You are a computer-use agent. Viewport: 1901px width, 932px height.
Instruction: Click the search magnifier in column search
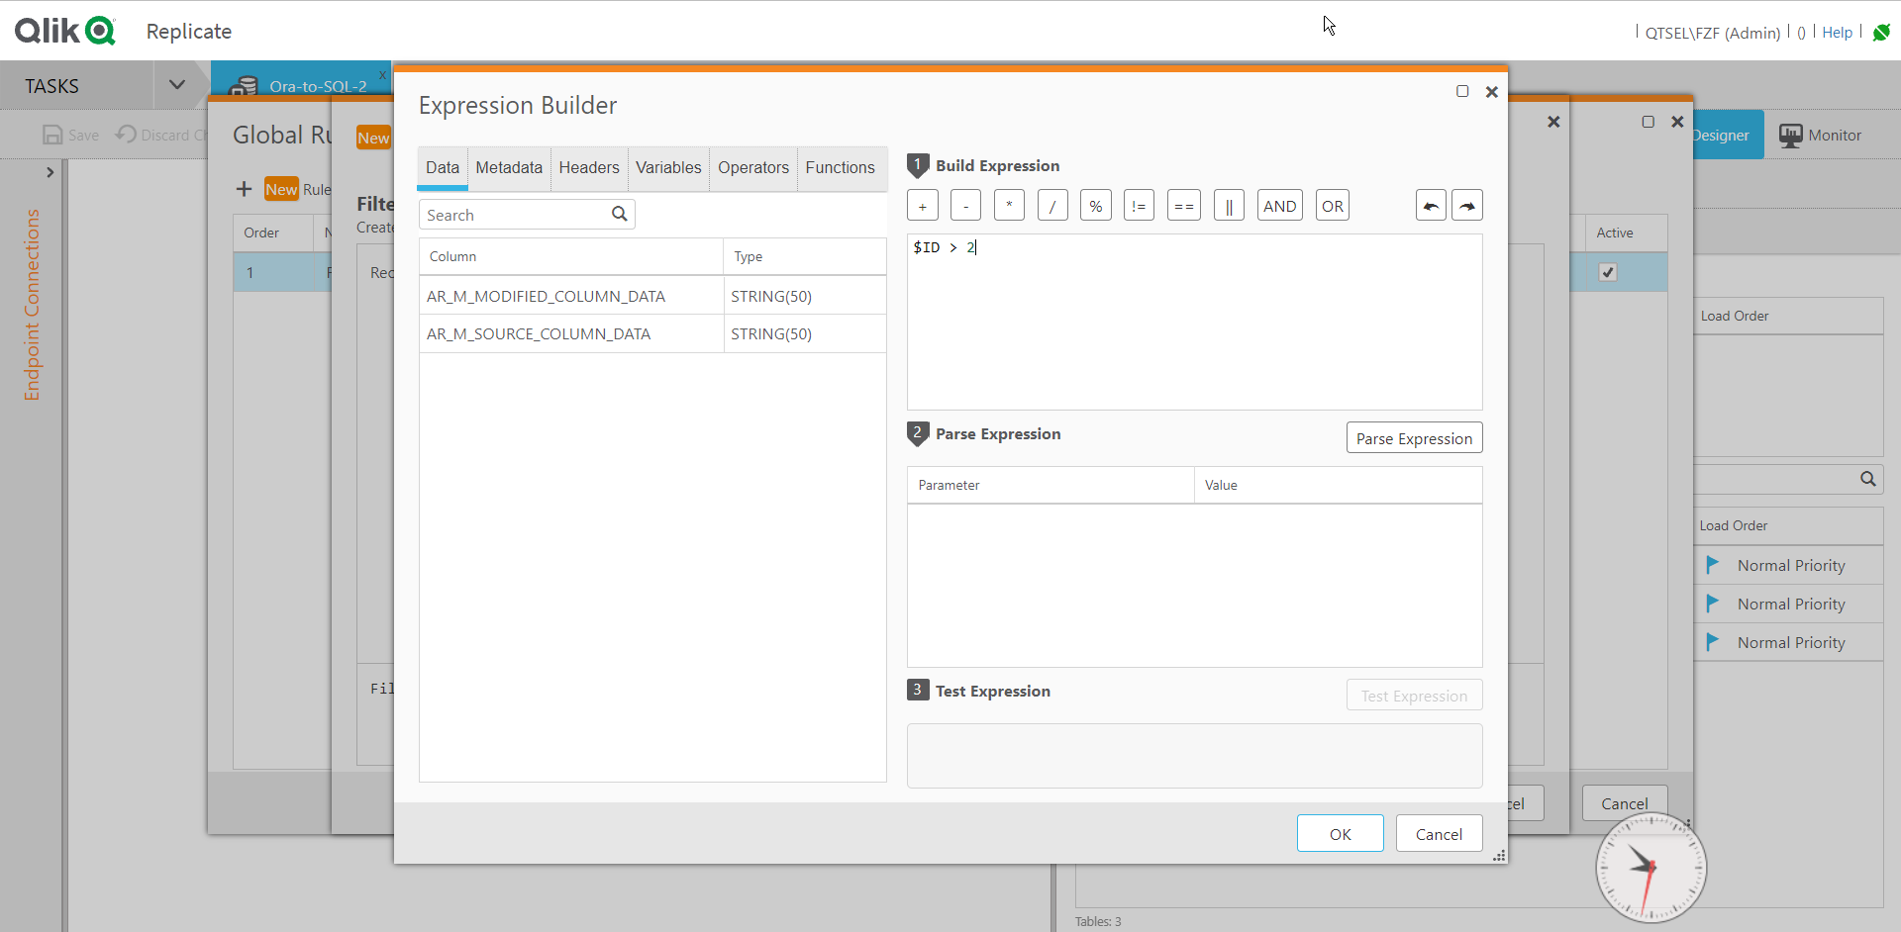tap(620, 214)
